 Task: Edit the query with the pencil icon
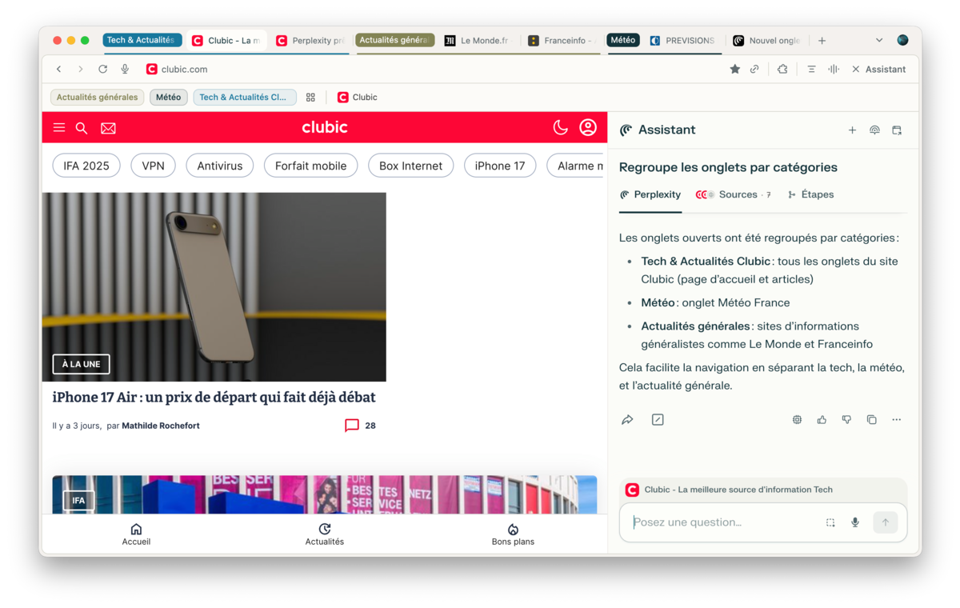click(x=658, y=420)
